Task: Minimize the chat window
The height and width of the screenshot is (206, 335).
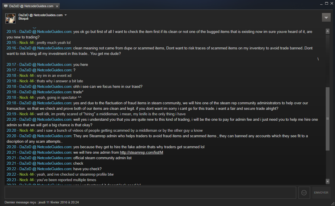Action: point(321,3)
